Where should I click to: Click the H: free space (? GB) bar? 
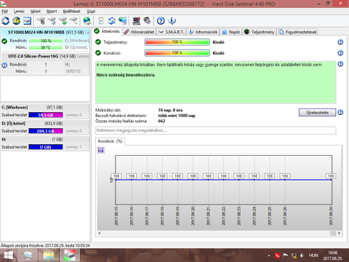(x=46, y=147)
